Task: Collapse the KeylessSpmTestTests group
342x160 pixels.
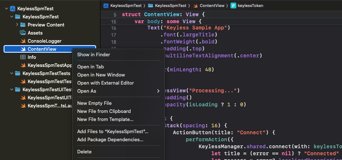Action: pyautogui.click(x=11, y=73)
